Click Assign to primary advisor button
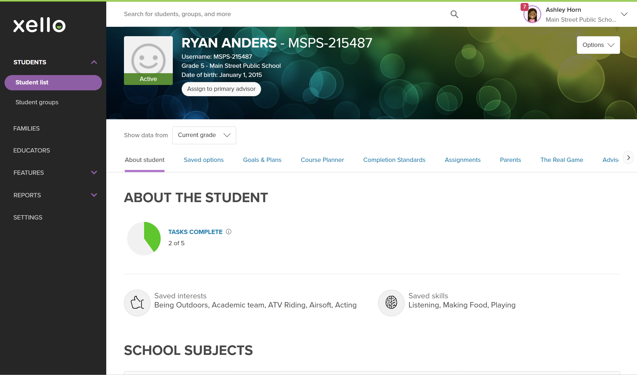The width and height of the screenshot is (637, 375). [221, 89]
